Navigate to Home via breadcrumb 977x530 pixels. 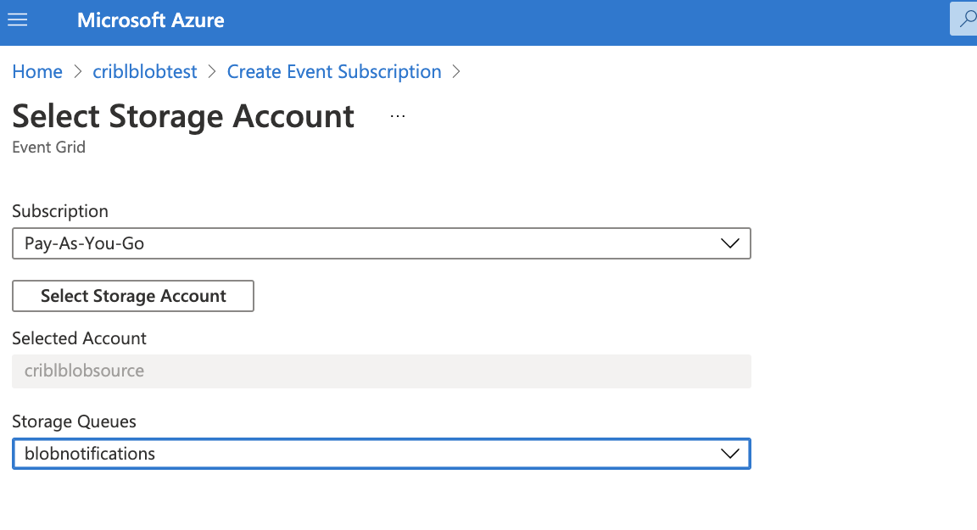(37, 71)
